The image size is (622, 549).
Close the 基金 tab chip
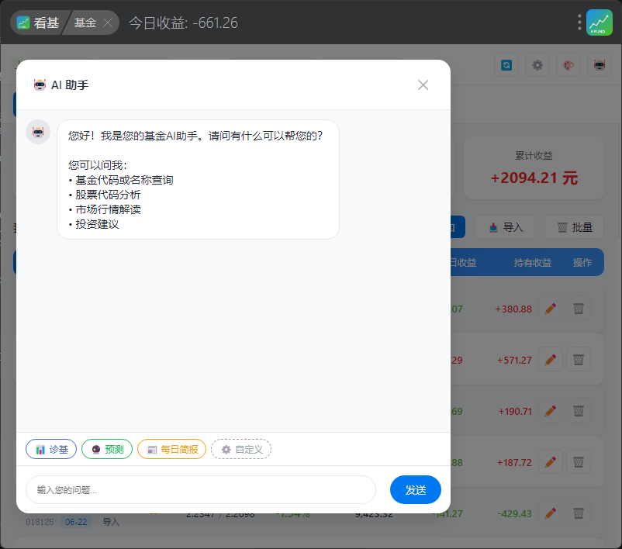[108, 22]
